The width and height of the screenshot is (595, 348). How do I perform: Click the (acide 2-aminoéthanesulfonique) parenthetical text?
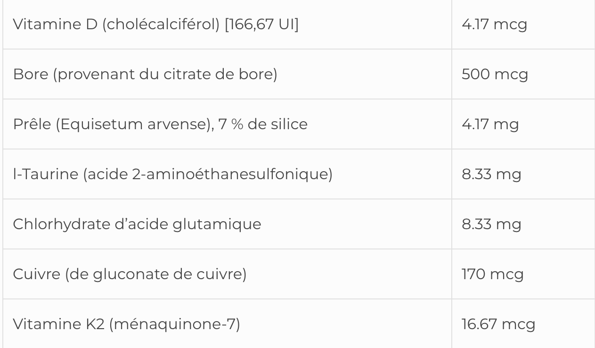click(x=208, y=174)
